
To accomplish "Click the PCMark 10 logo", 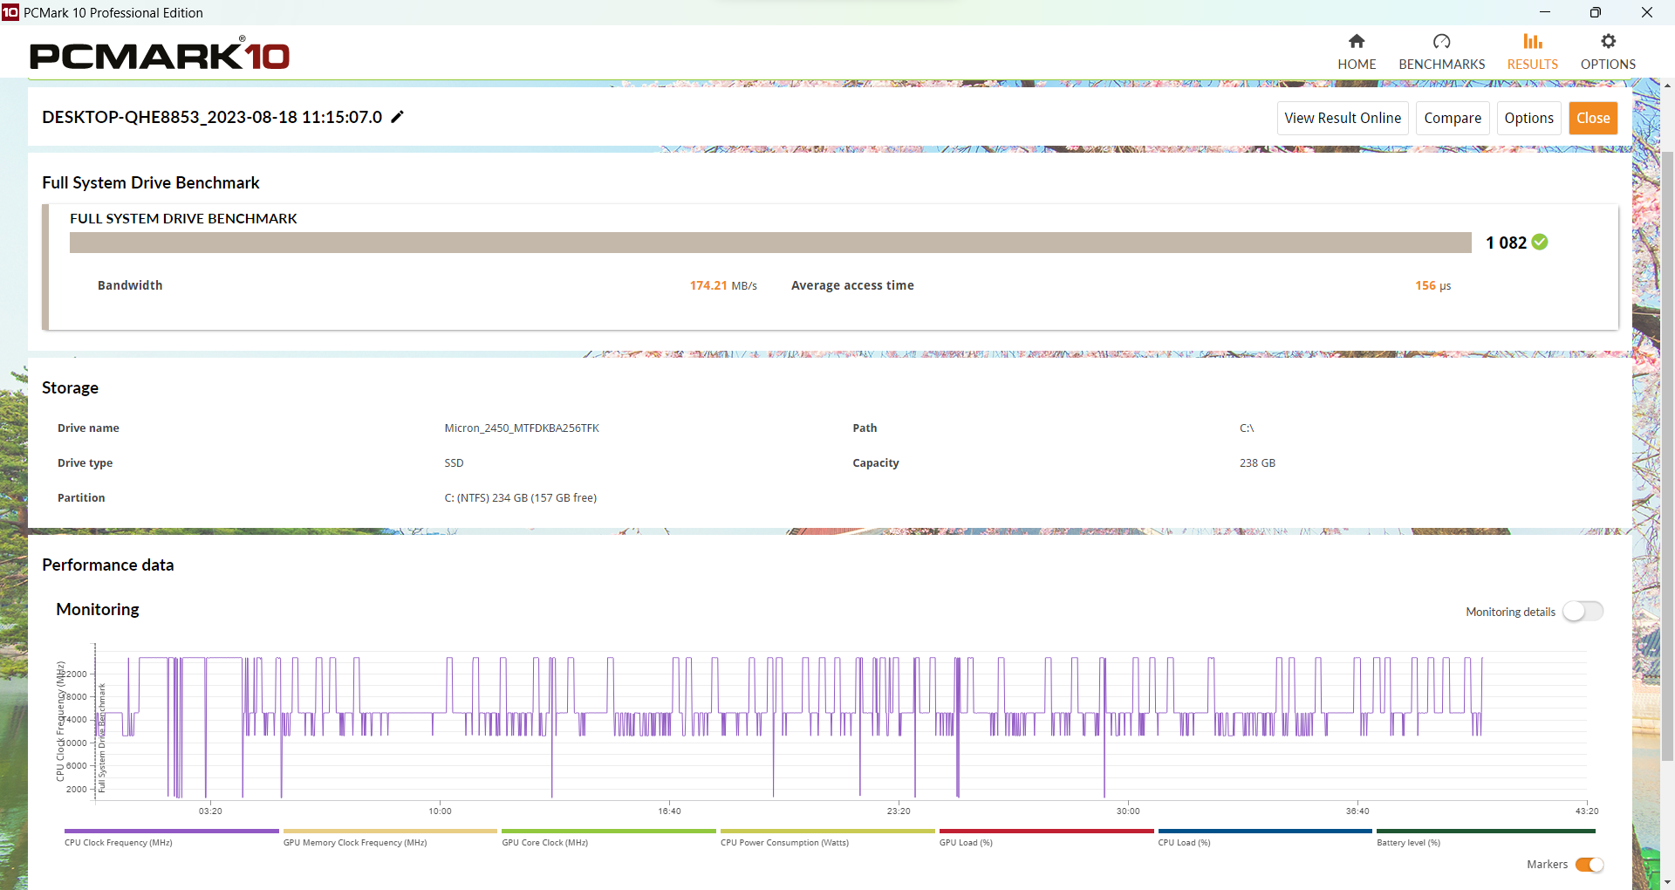I will pyautogui.click(x=160, y=55).
